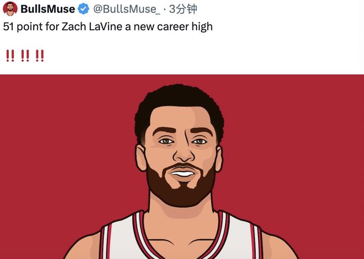
Task: Click the first red double-exclamation emoji
Action: coord(10,56)
